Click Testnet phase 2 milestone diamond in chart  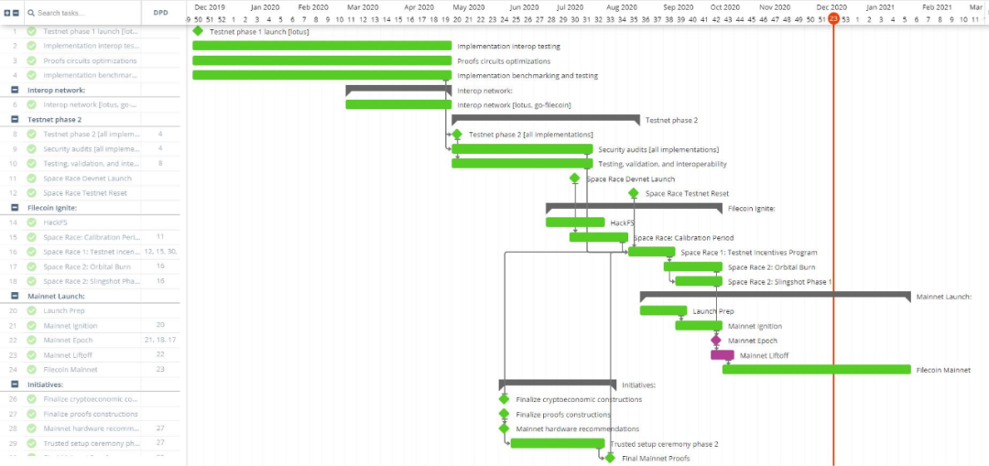pyautogui.click(x=457, y=135)
